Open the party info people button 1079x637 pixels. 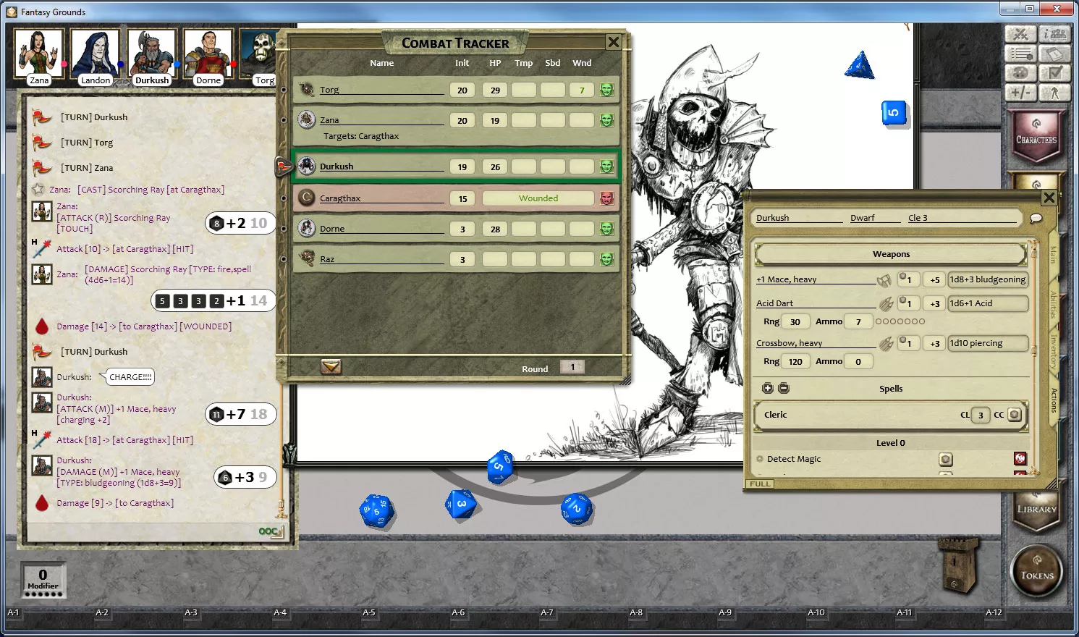1054,34
